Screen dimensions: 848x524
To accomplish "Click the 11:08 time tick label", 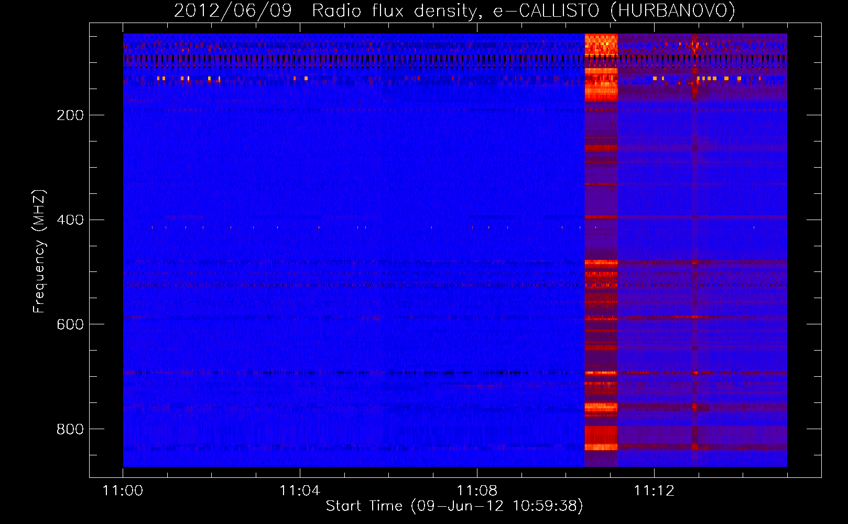I will click(x=477, y=491).
